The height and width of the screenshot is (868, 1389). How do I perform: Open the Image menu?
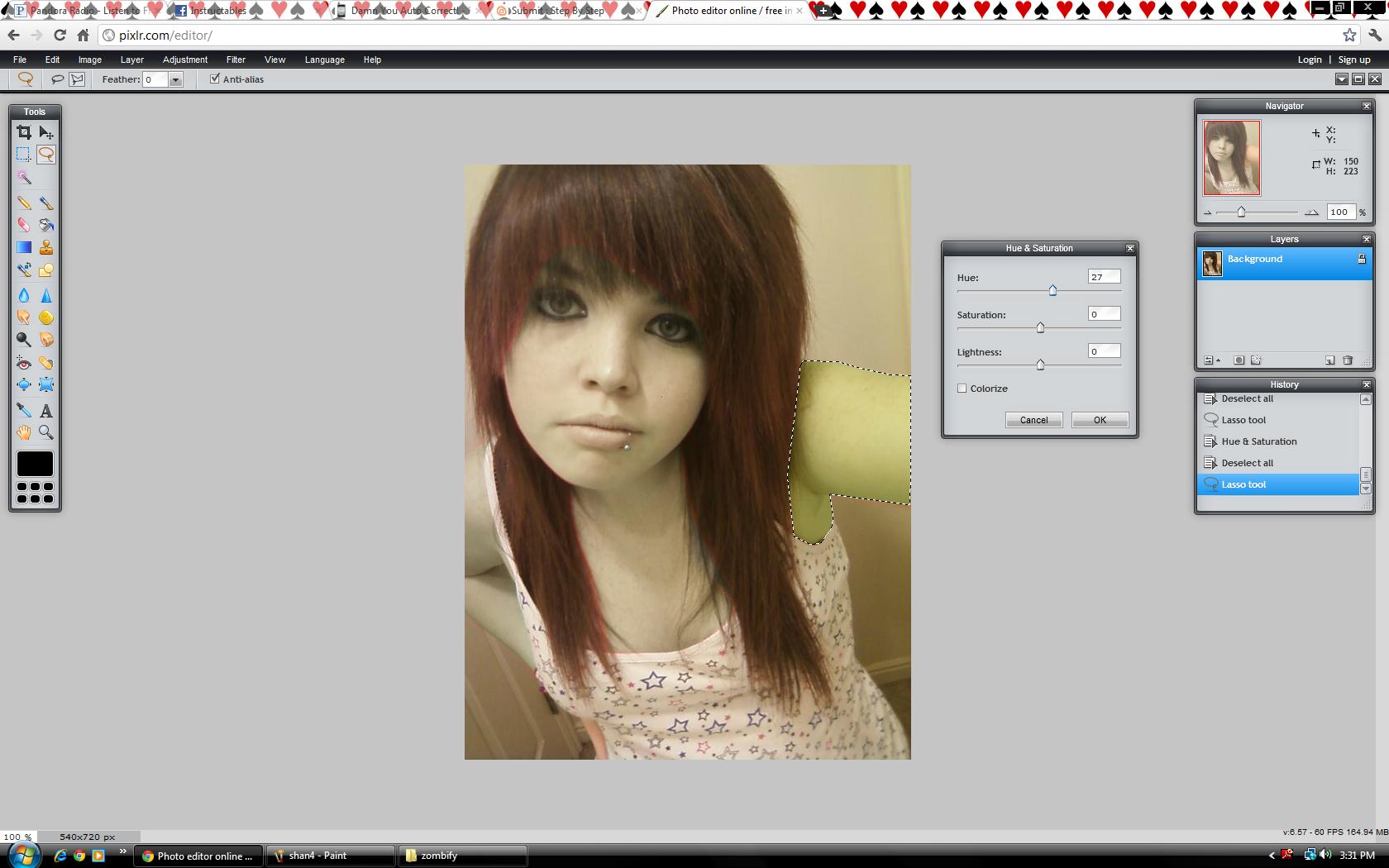point(90,60)
